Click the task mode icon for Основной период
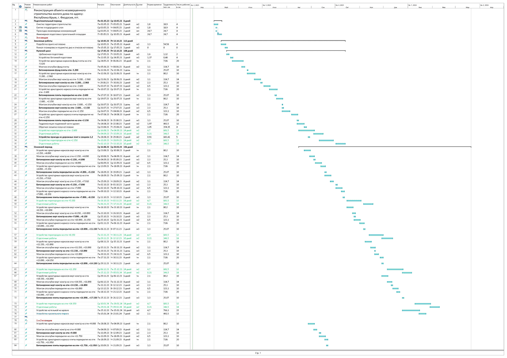The width and height of the screenshot is (507, 358). 26,147
